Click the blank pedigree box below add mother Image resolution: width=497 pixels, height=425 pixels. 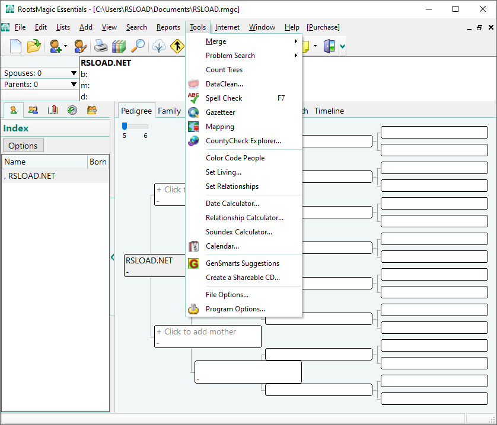click(248, 372)
